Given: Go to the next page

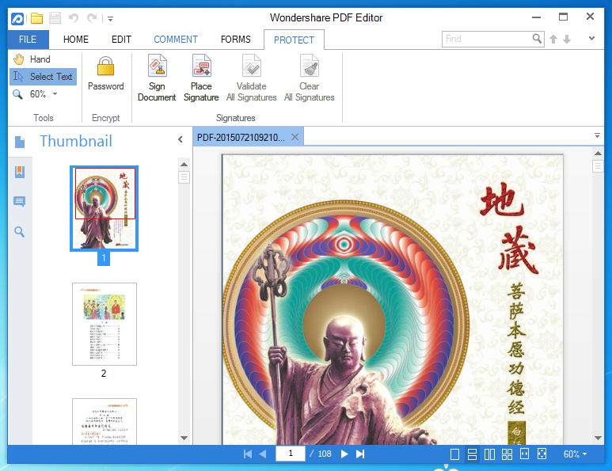Looking at the screenshot, I should pyautogui.click(x=344, y=454).
